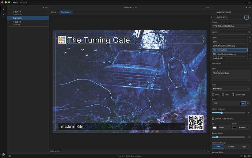
Task: Click the center toolbar menu dots
Action: [x=208, y=8]
